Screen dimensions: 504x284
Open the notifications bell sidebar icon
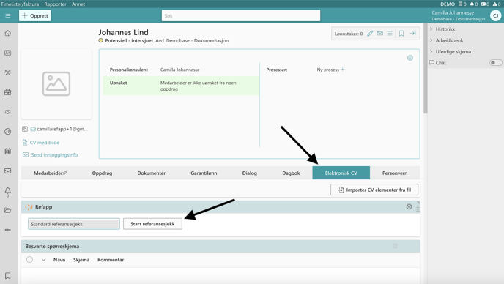(x=8, y=192)
